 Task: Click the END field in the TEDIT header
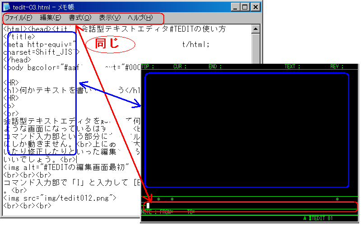[215, 66]
